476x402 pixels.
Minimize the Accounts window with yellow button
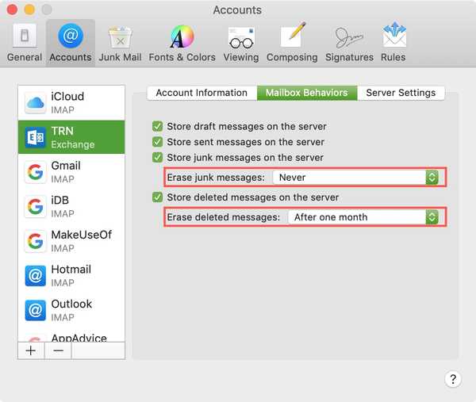tap(29, 10)
